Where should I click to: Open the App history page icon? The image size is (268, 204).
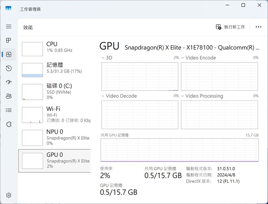pyautogui.click(x=9, y=68)
